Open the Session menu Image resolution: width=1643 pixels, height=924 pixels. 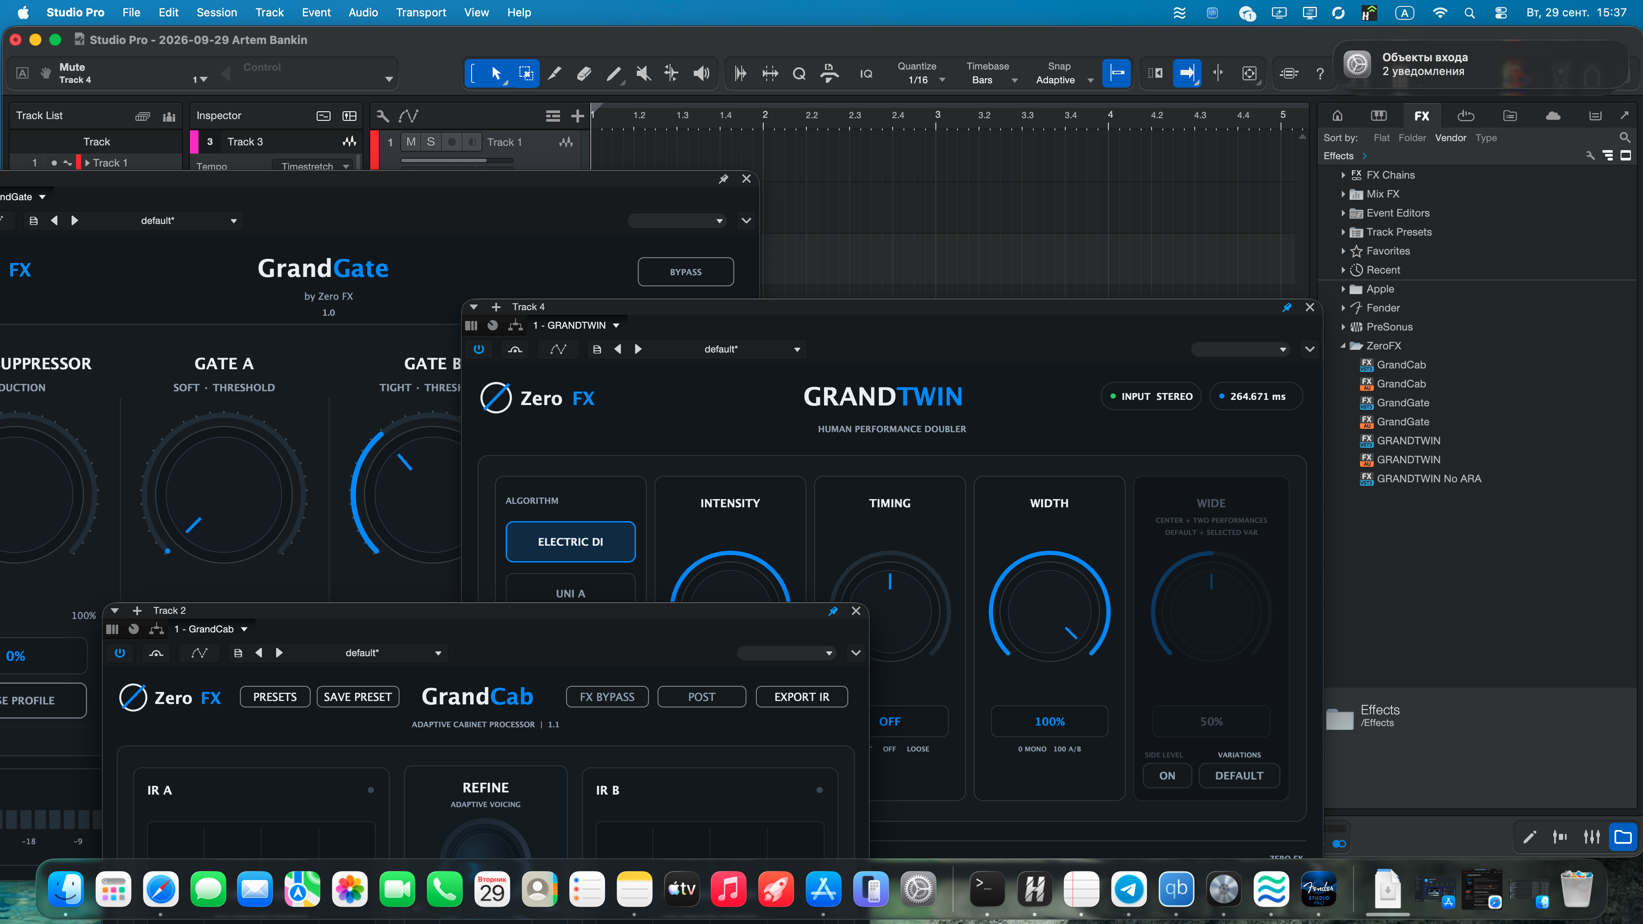216,13
